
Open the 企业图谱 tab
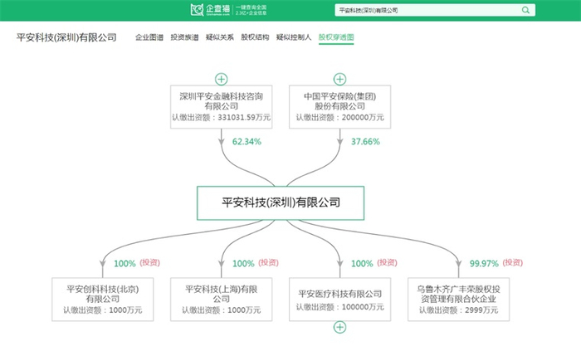(149, 37)
